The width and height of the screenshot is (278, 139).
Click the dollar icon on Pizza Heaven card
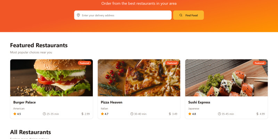170,114
